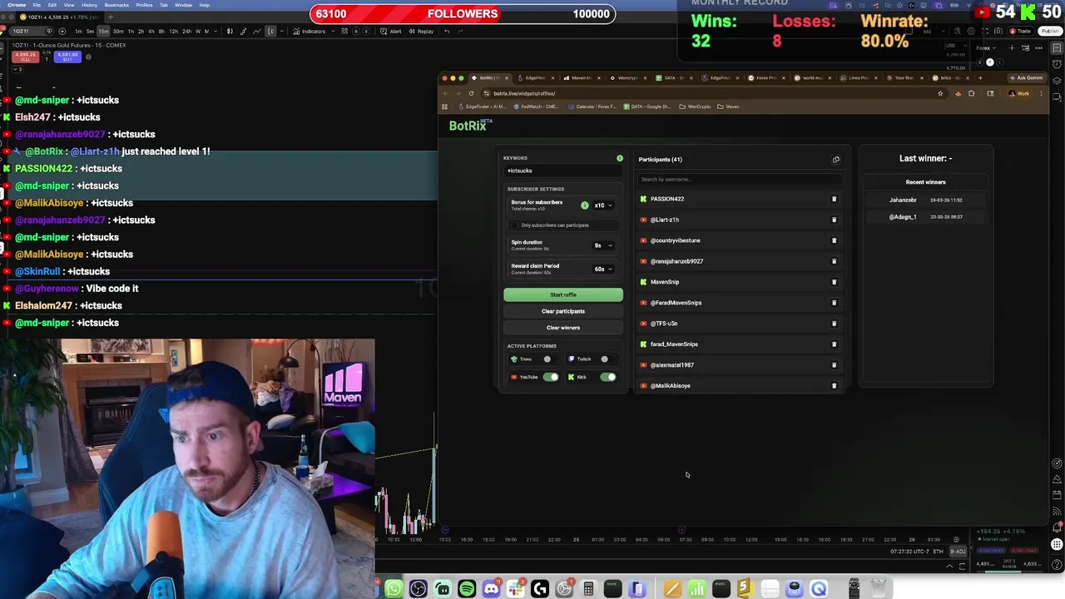The image size is (1065, 599).
Task: Bookmark this BotRix page with star
Action: click(x=940, y=93)
